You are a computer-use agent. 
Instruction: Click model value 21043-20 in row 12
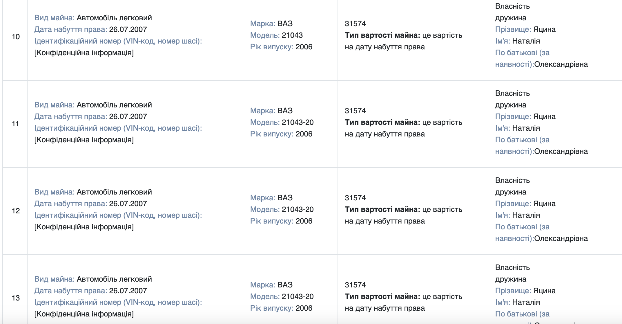(x=298, y=209)
